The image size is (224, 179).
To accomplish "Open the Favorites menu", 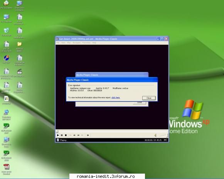I will (x=86, y=43).
